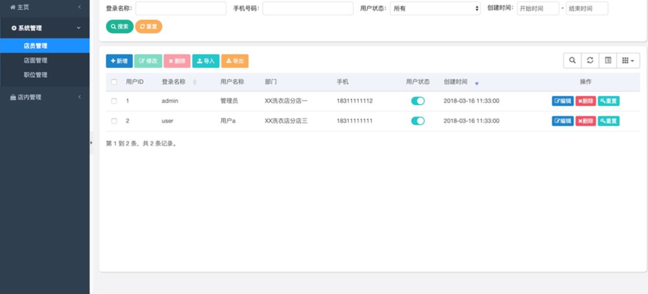This screenshot has width=648, height=294.
Task: Open the 用户状态 dropdown showing 所有
Action: point(436,8)
